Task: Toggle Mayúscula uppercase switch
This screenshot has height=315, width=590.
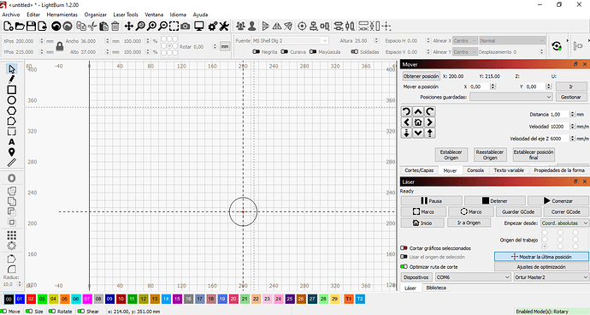Action: [x=313, y=51]
